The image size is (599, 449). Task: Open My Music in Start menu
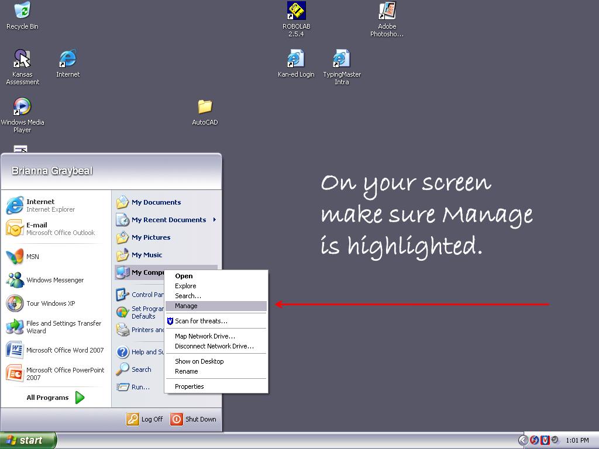click(x=166, y=255)
